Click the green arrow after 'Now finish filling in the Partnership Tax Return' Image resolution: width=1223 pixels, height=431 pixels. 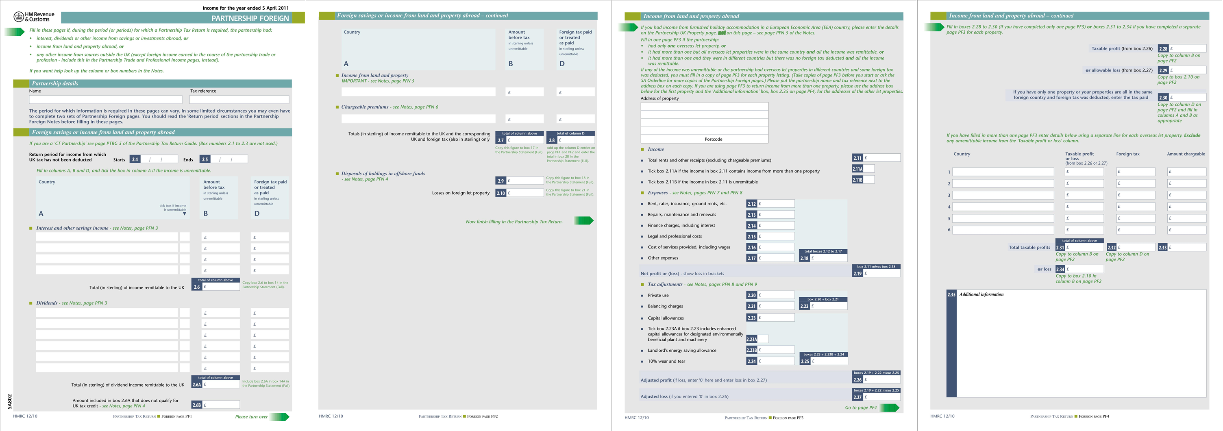click(584, 221)
